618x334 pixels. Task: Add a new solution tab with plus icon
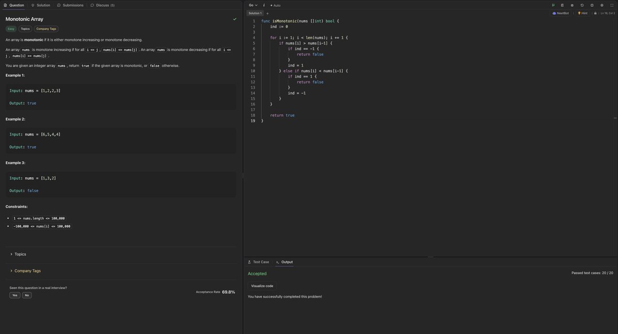pyautogui.click(x=267, y=13)
